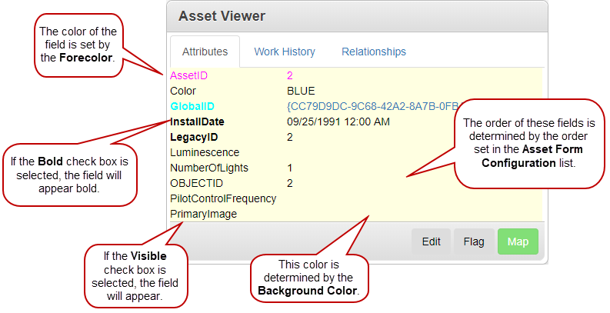Image resolution: width=610 pixels, height=313 pixels.
Task: Select the Luminescence field label
Action: [205, 152]
